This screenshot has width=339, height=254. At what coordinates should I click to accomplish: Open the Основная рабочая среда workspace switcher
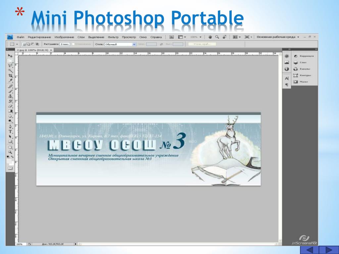click(278, 37)
